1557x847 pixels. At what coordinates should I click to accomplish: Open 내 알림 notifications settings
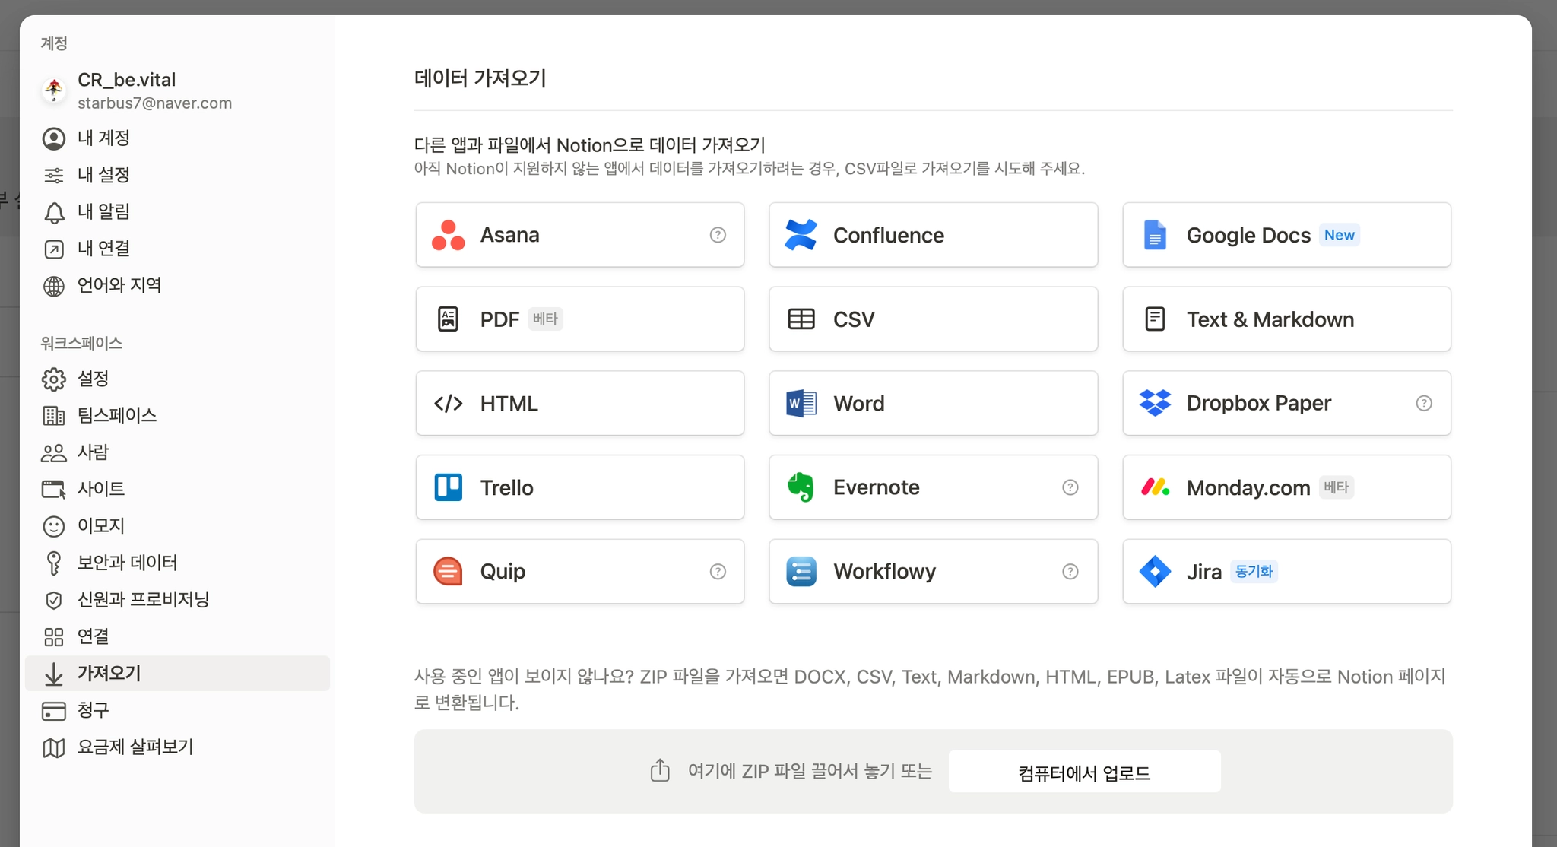click(103, 212)
